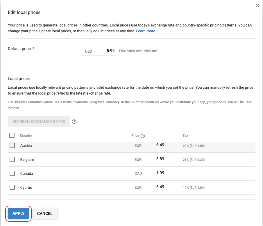Enable the Cyprus row checkbox

pos(12,187)
